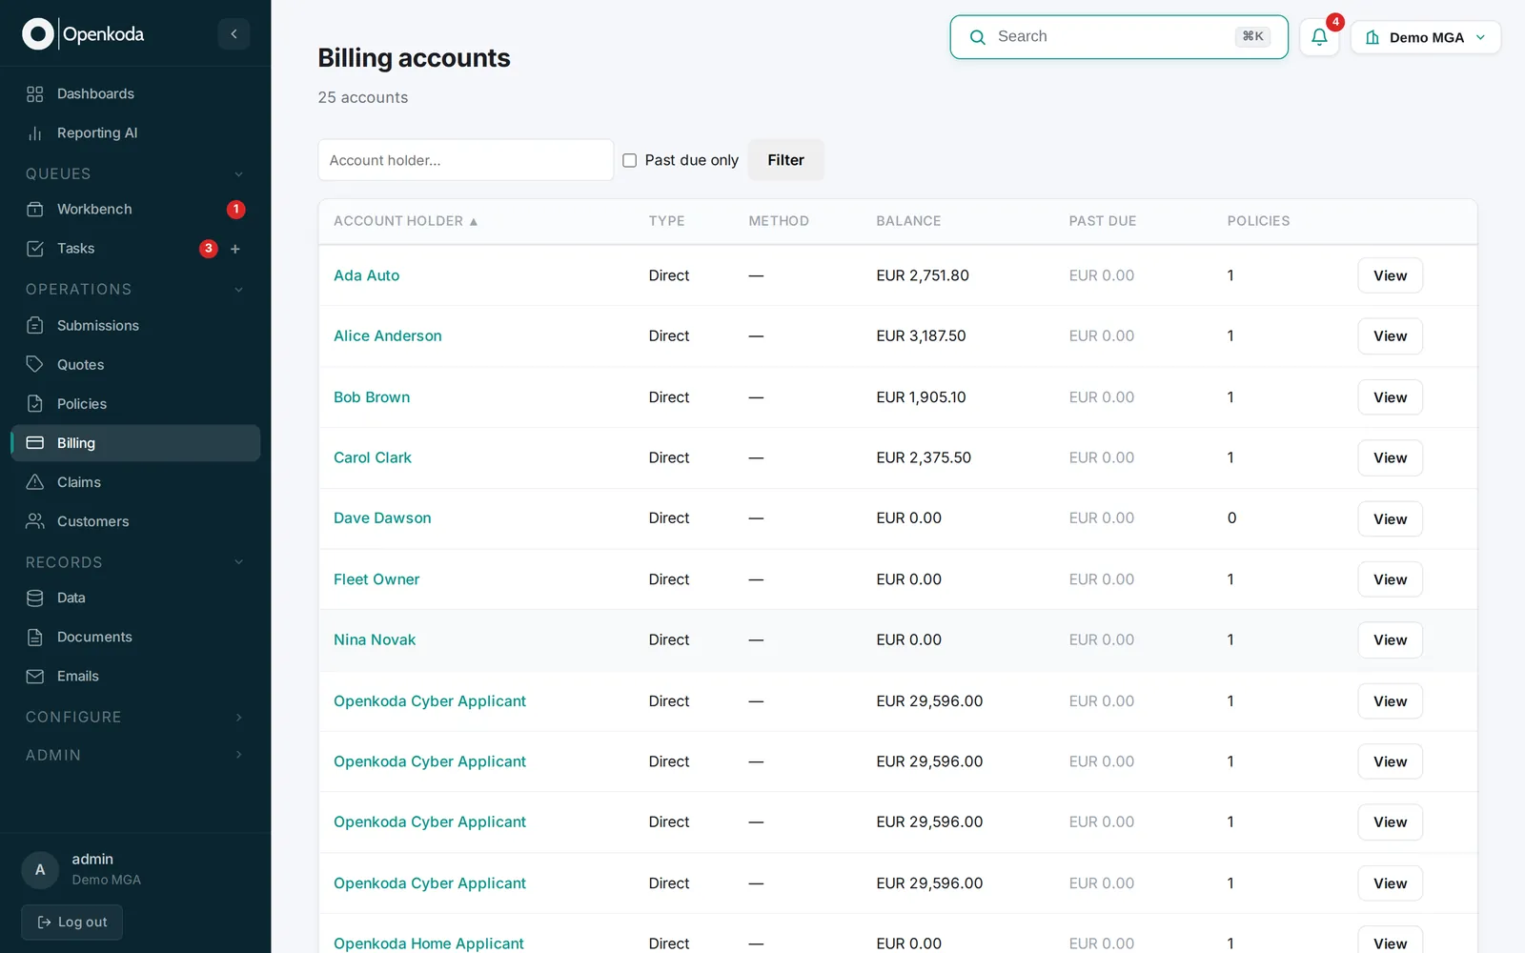Open the Bob Brown account link
This screenshot has height=953, width=1525.
pyautogui.click(x=372, y=397)
